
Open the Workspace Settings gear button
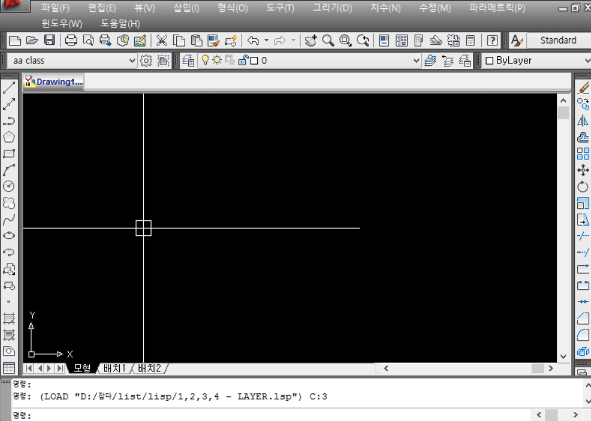tap(146, 60)
